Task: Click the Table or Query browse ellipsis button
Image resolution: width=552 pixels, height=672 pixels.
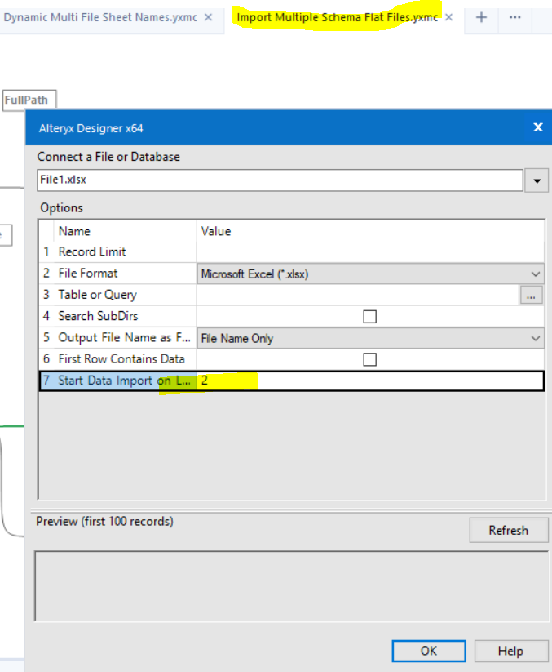Action: 531,296
